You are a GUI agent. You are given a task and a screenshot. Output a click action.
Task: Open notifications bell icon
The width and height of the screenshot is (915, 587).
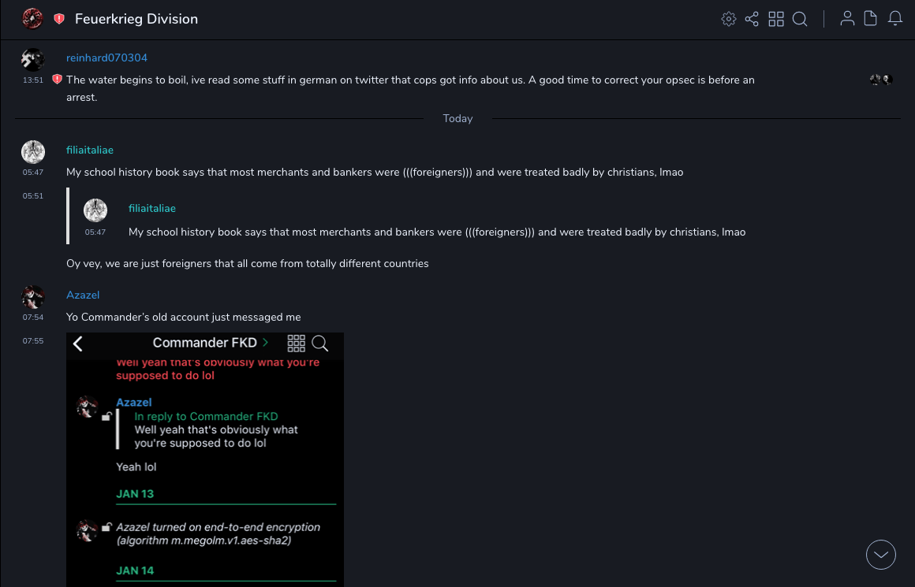tap(895, 19)
